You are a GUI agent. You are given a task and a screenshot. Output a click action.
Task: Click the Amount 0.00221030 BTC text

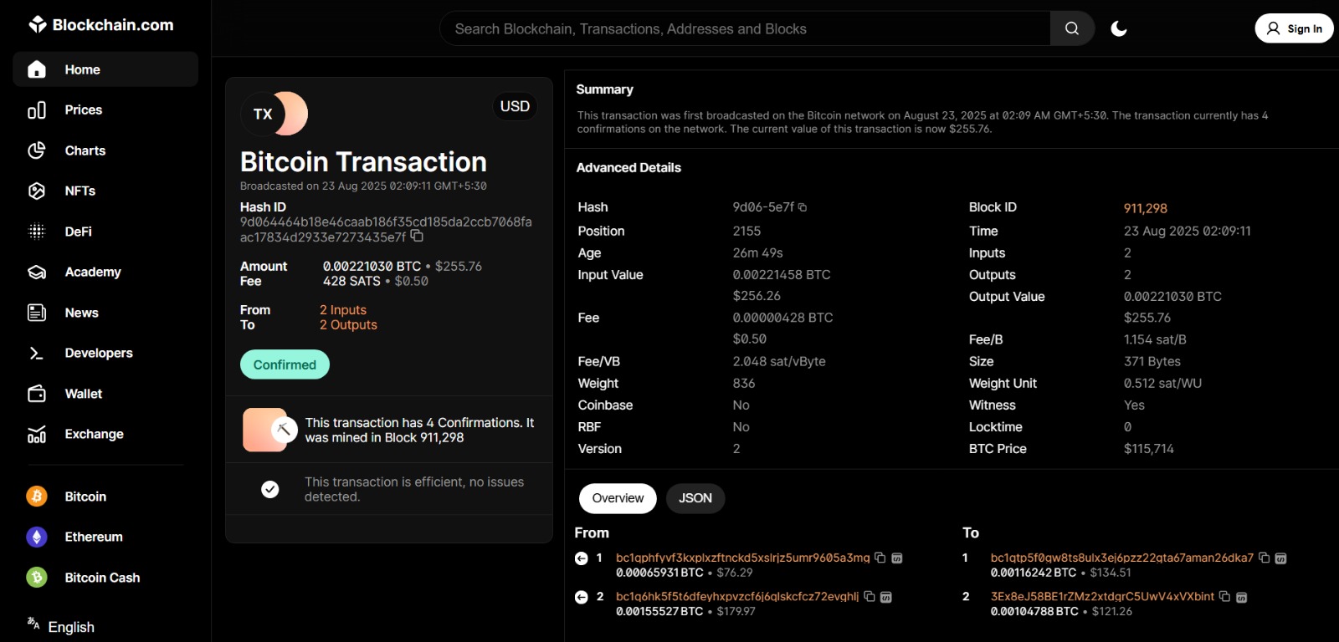(x=372, y=267)
